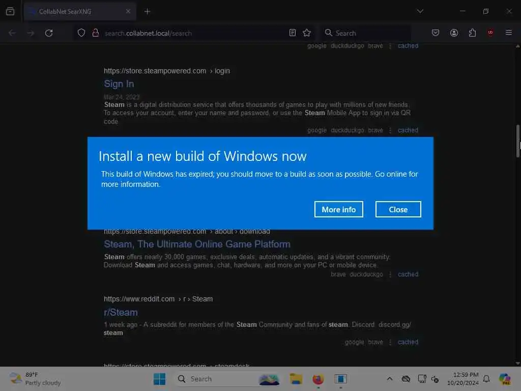Open the taskbar search highlight image
This screenshot has height=391, width=521.
point(269,379)
